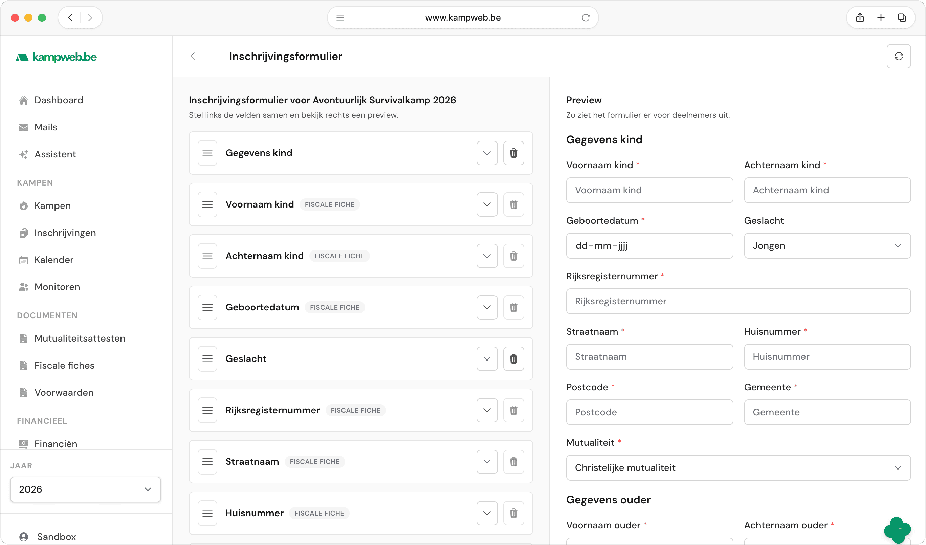Click the Postcode preview input
The height and width of the screenshot is (545, 926).
pyautogui.click(x=649, y=412)
